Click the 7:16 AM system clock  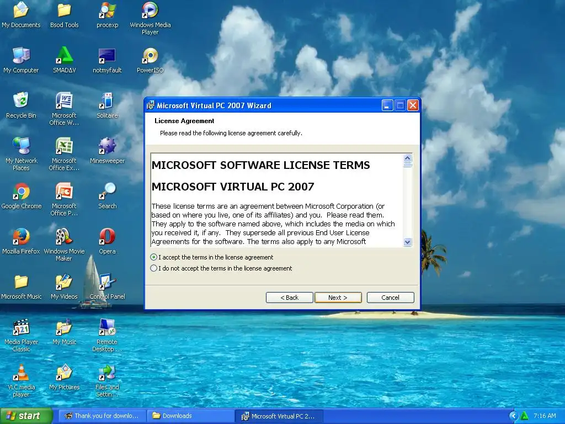click(x=545, y=416)
